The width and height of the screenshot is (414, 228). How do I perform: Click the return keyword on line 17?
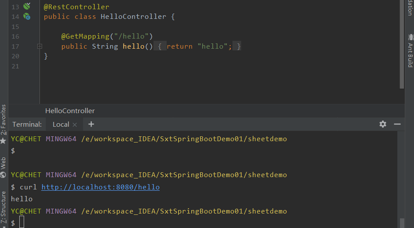(x=179, y=46)
